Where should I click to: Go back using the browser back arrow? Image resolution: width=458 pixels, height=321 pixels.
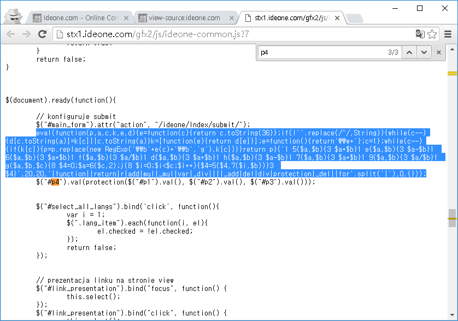11,34
